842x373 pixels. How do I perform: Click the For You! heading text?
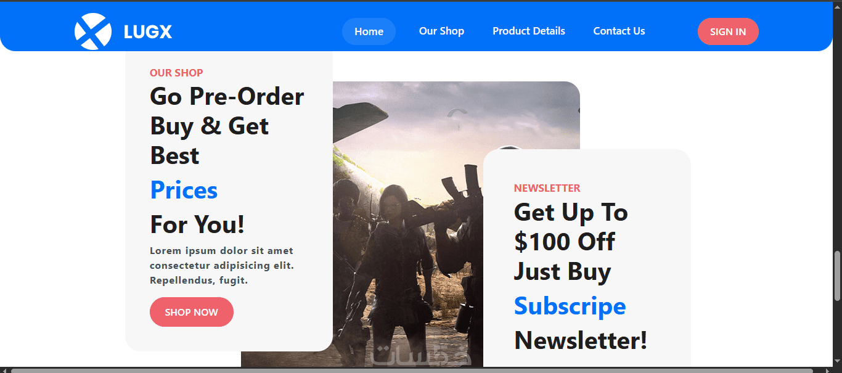tap(198, 224)
